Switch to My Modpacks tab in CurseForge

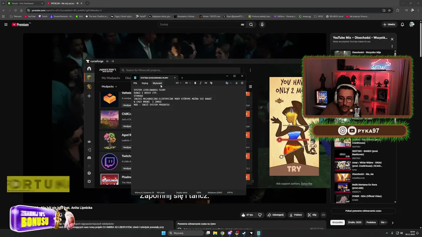point(111,78)
